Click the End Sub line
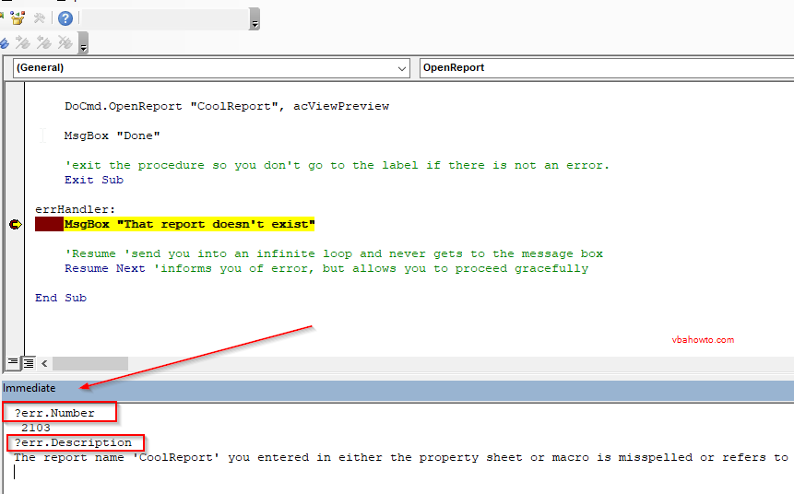The height and width of the screenshot is (494, 794). [x=61, y=298]
